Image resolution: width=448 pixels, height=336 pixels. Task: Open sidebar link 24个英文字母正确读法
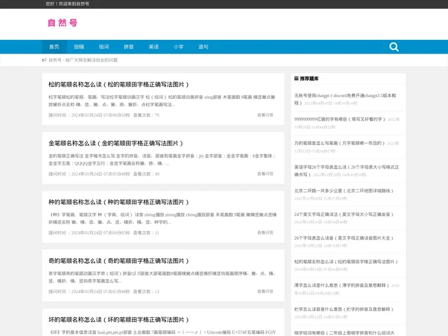pyautogui.click(x=343, y=214)
